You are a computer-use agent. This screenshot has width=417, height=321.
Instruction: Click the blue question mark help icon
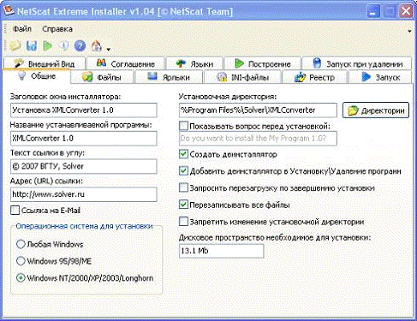tap(80, 45)
